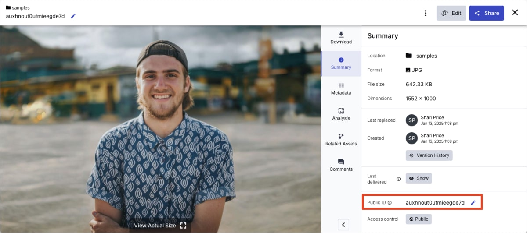Viewport: 527px width, 233px height.
Task: Click the blue Share button
Action: point(487,13)
